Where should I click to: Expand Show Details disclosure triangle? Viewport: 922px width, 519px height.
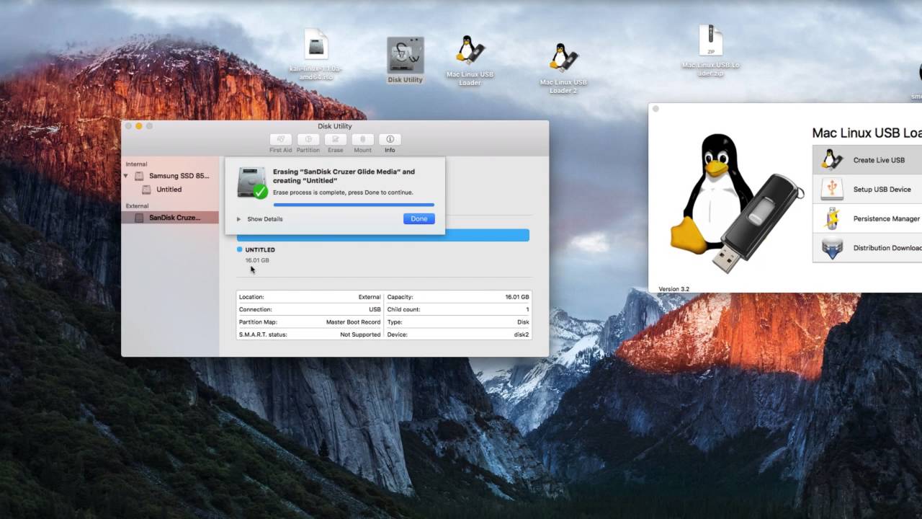tap(238, 219)
